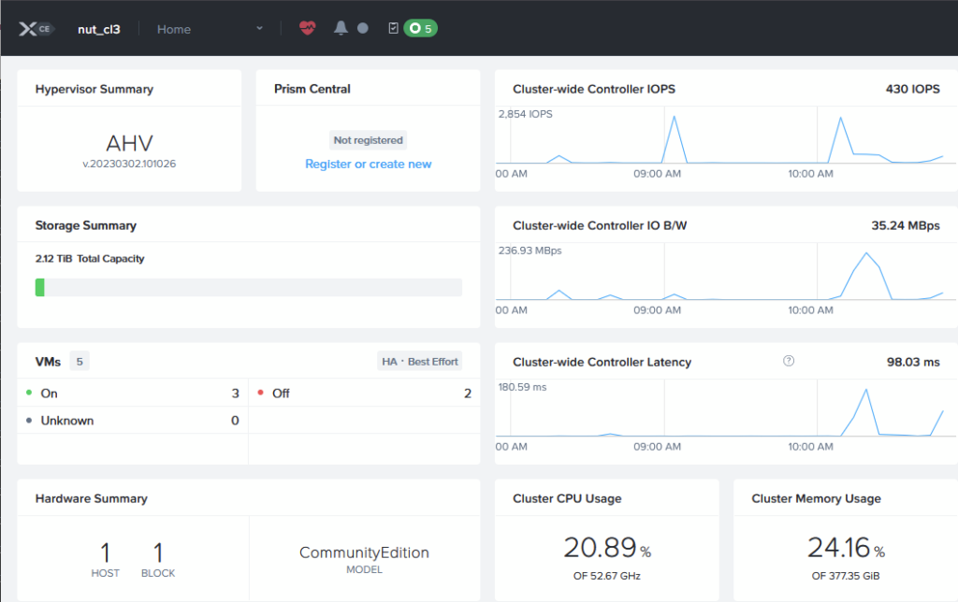958x602 pixels.
Task: Click the green tasks counter badge showing 5
Action: (x=420, y=29)
